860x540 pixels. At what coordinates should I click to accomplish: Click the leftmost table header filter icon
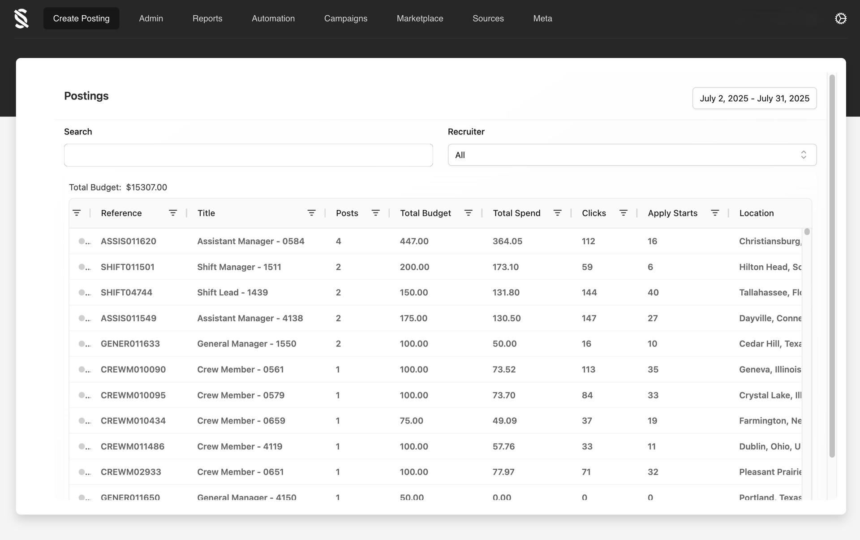(x=77, y=213)
